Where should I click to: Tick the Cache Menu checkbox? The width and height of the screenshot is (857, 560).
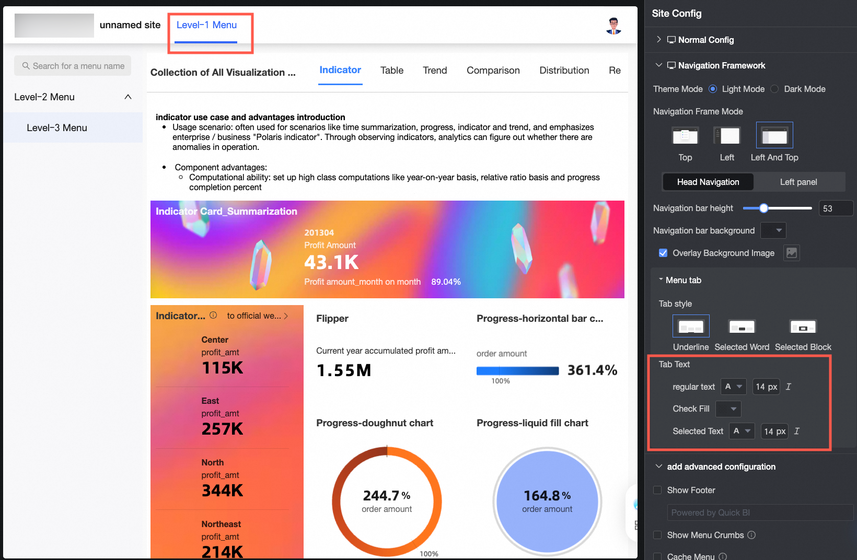point(657,557)
